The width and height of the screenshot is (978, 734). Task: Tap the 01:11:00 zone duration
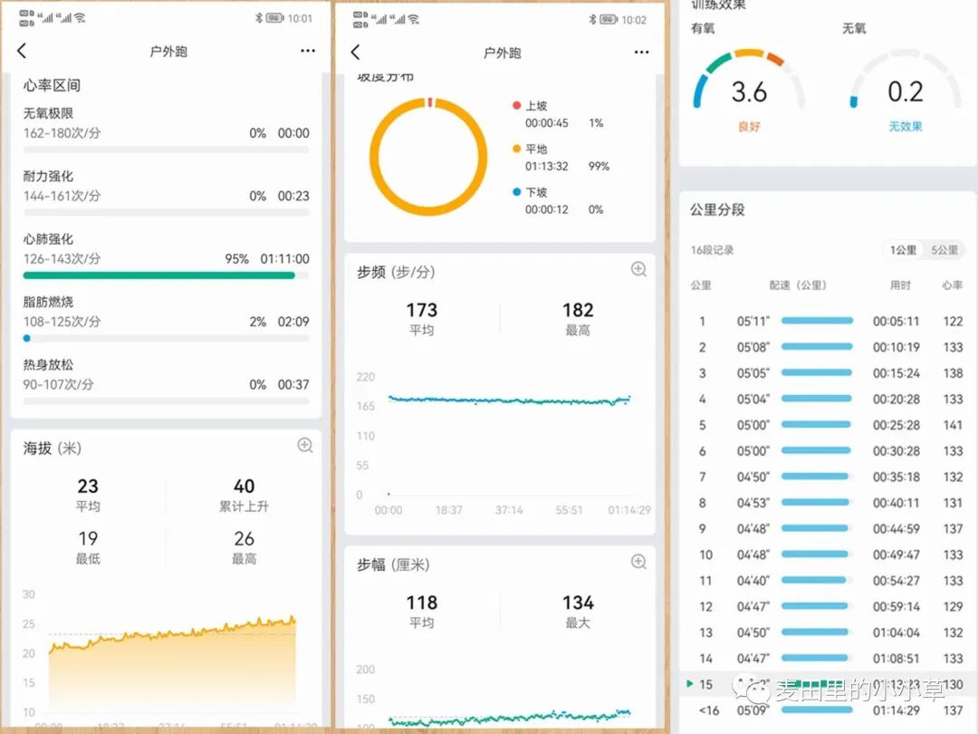pyautogui.click(x=284, y=259)
